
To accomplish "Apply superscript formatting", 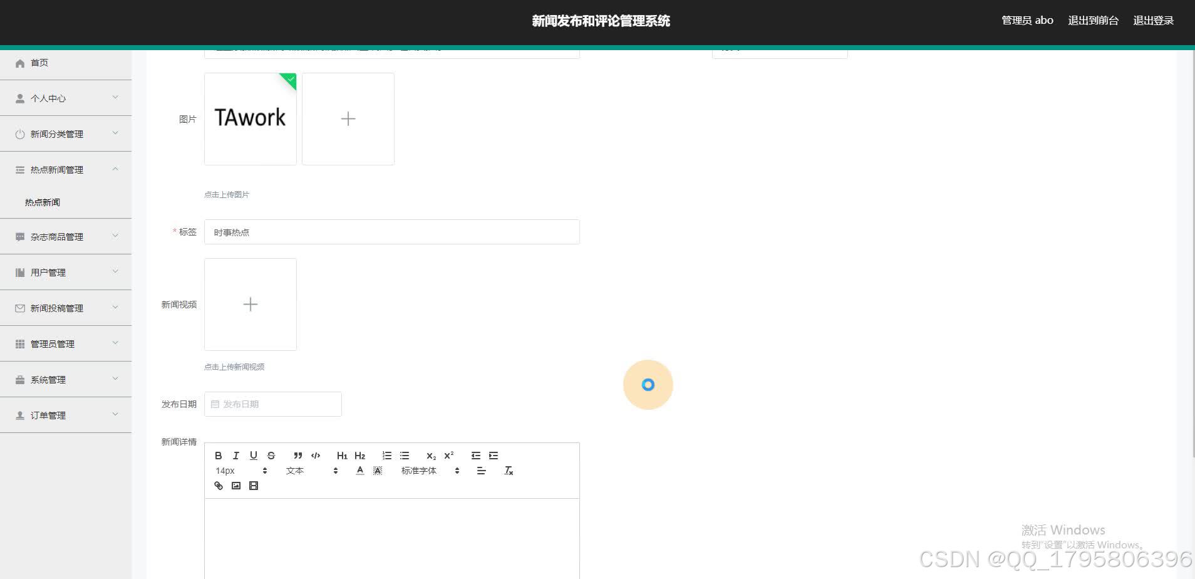I will (x=449, y=456).
